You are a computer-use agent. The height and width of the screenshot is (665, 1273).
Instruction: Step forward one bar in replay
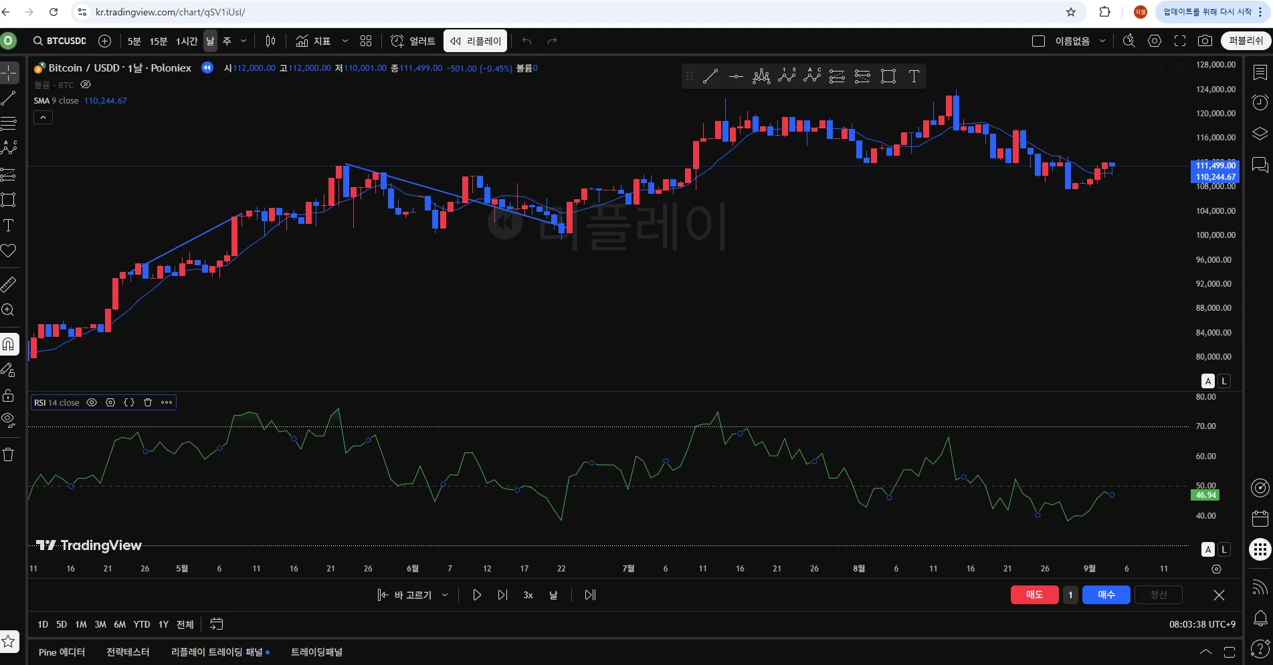tap(502, 595)
